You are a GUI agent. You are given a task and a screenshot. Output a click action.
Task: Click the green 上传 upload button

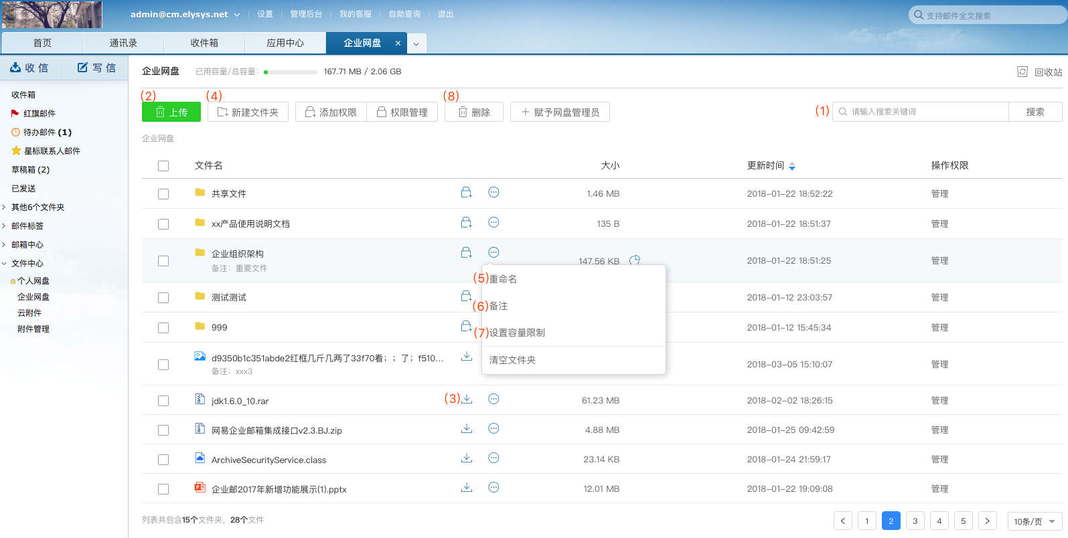[x=171, y=112]
